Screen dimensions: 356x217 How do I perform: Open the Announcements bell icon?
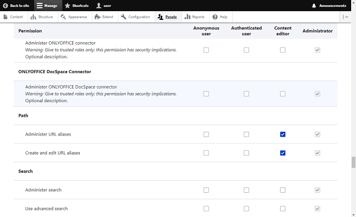point(314,6)
